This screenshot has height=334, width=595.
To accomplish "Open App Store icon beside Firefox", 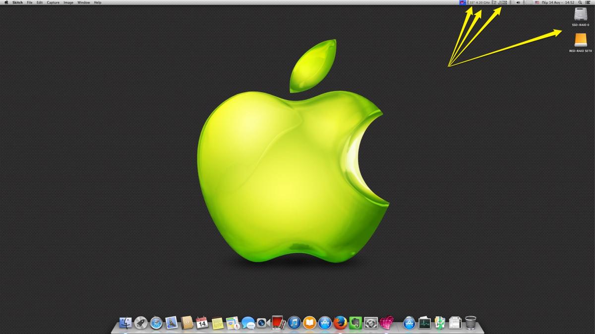I will point(325,323).
